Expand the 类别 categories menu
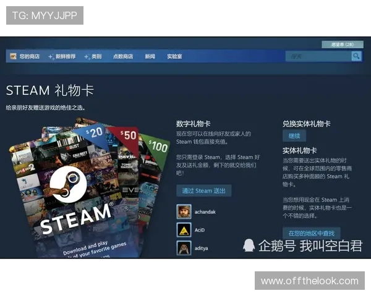371x296 pixels. click(93, 56)
